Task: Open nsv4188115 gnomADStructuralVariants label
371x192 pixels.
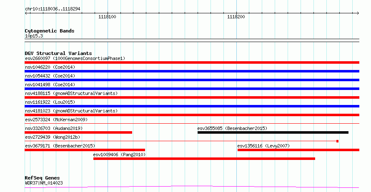Action: (x=71, y=93)
